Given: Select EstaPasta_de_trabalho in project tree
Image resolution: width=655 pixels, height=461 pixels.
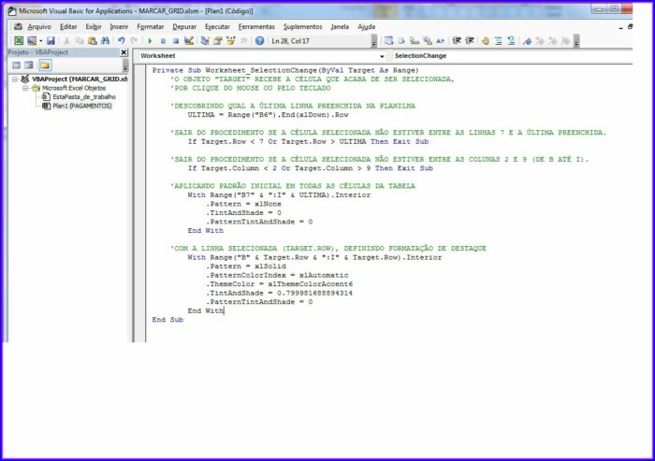Looking at the screenshot, I should pos(84,97).
